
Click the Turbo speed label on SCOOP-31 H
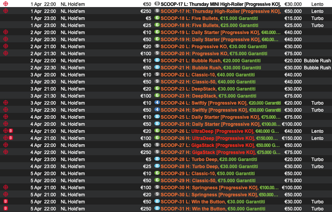click(x=317, y=209)
